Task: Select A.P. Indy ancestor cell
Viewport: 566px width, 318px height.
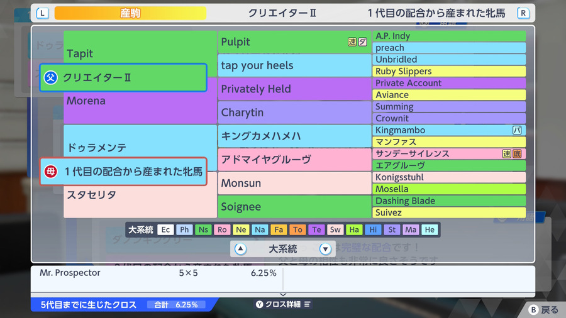Action: (449, 36)
